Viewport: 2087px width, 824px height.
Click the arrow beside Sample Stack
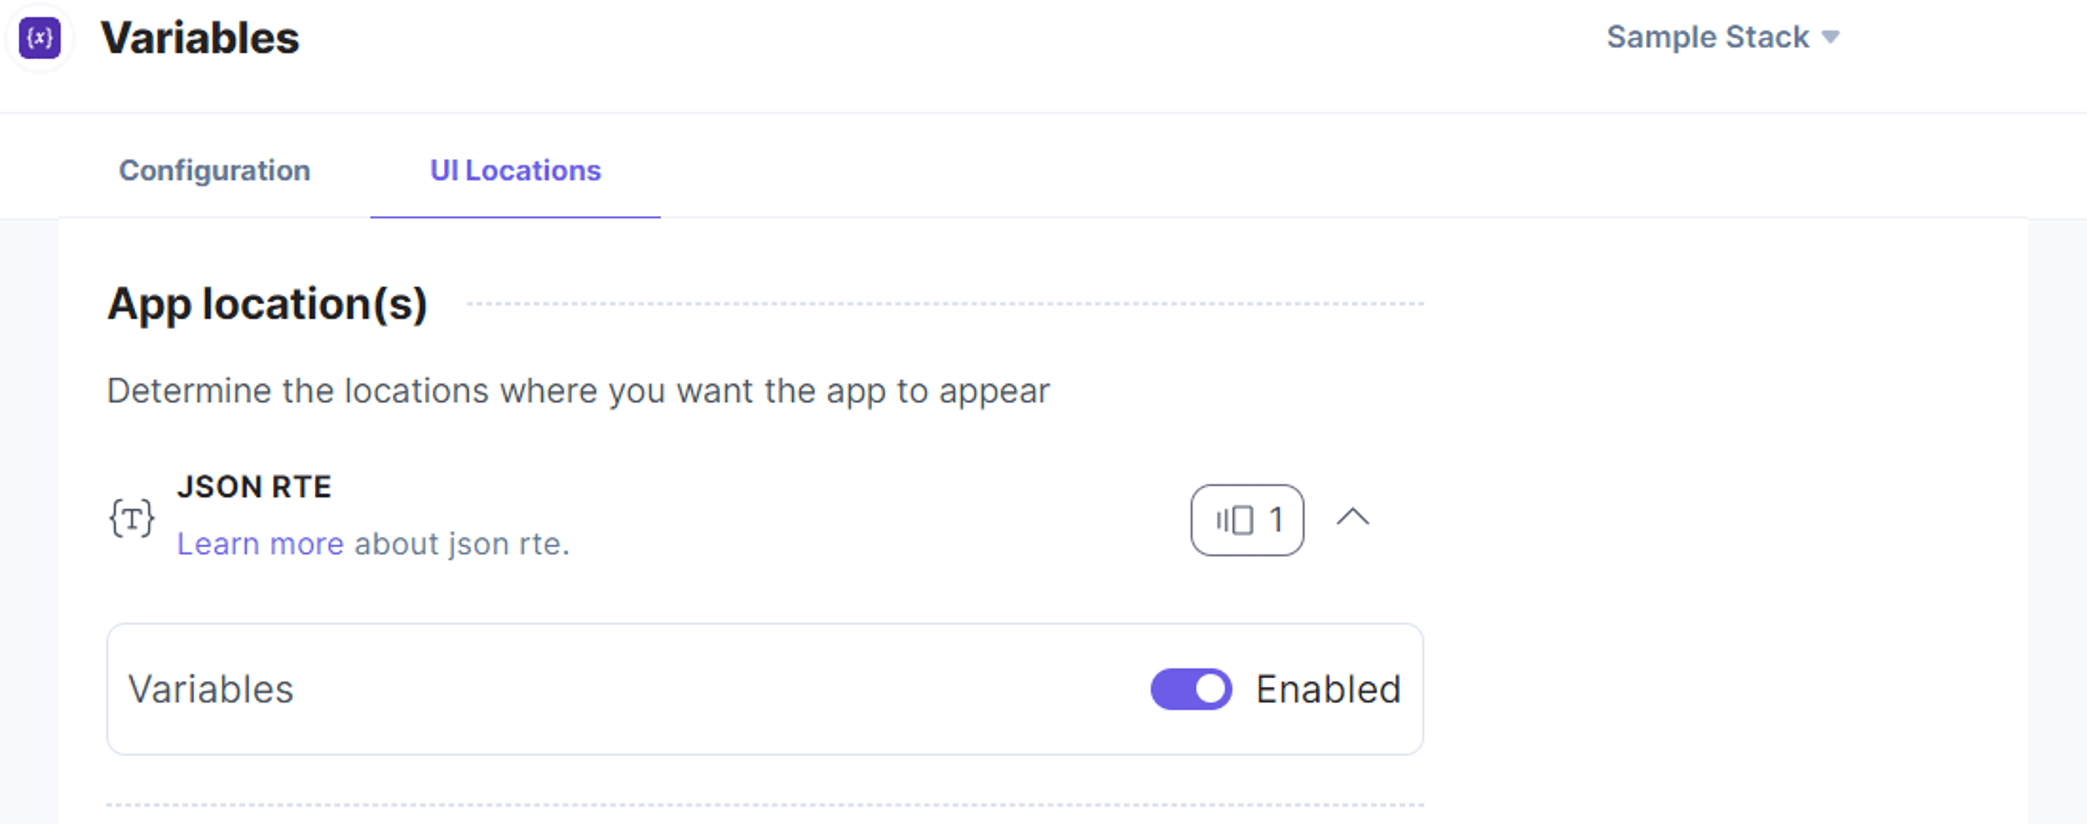tap(1830, 38)
